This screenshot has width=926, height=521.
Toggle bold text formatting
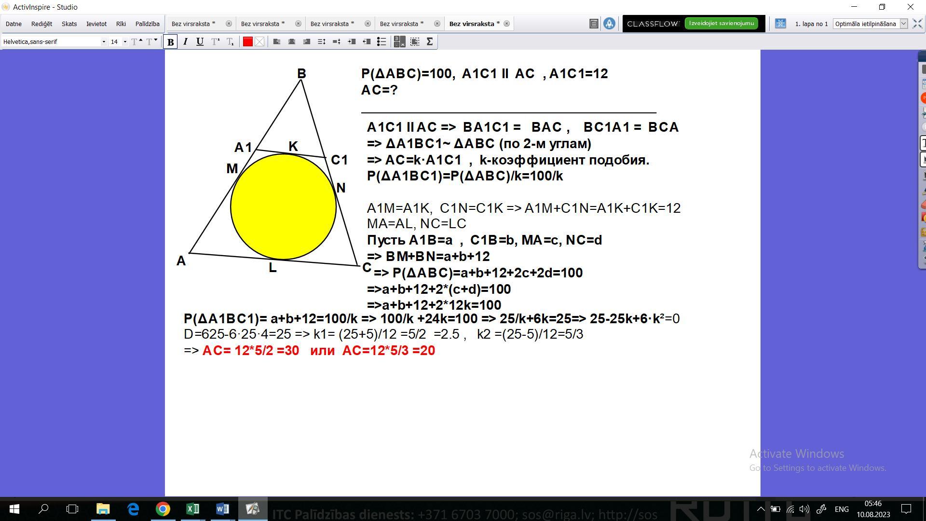170,42
